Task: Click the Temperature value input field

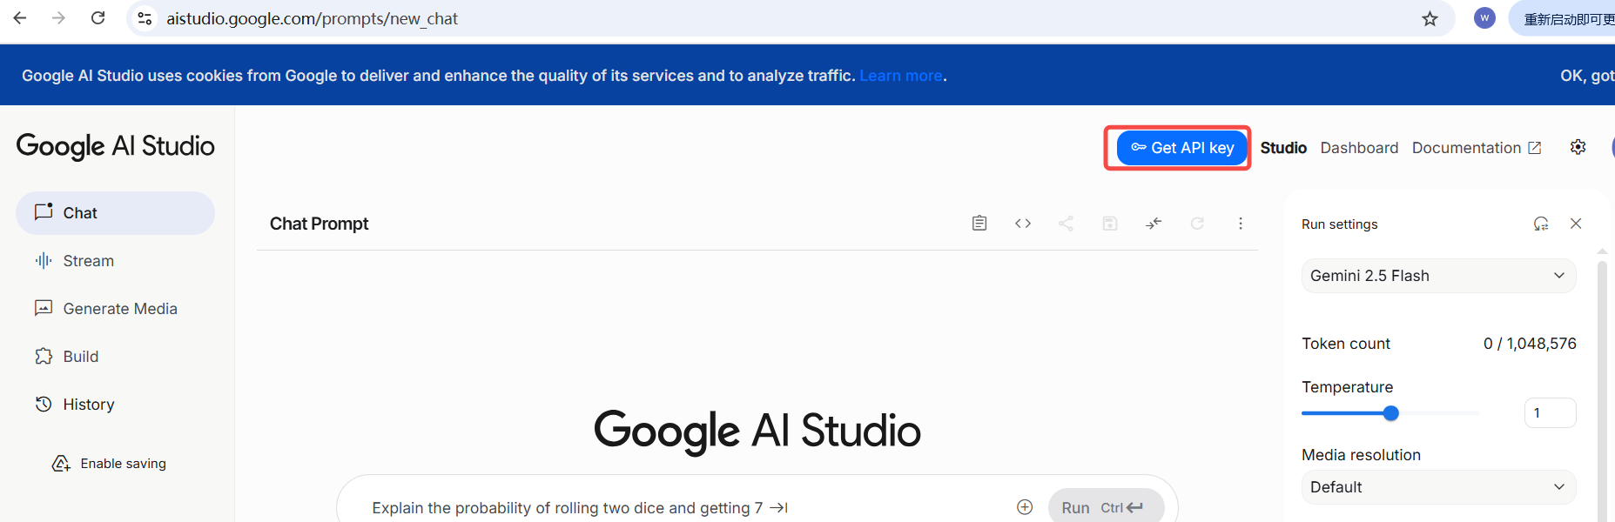Action: tap(1550, 413)
